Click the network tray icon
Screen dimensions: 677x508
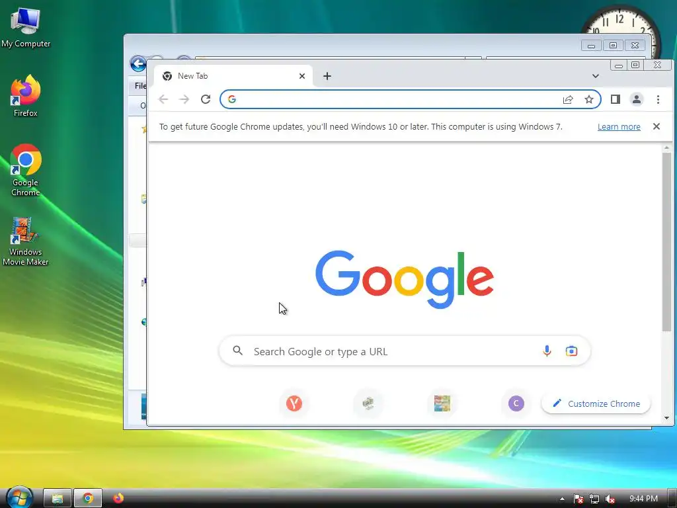click(x=594, y=499)
